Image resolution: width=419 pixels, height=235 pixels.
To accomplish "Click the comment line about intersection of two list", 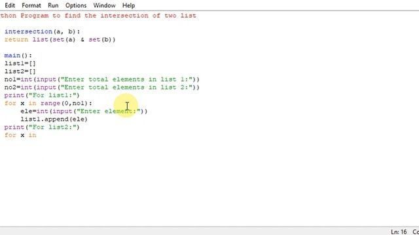I will [x=98, y=16].
